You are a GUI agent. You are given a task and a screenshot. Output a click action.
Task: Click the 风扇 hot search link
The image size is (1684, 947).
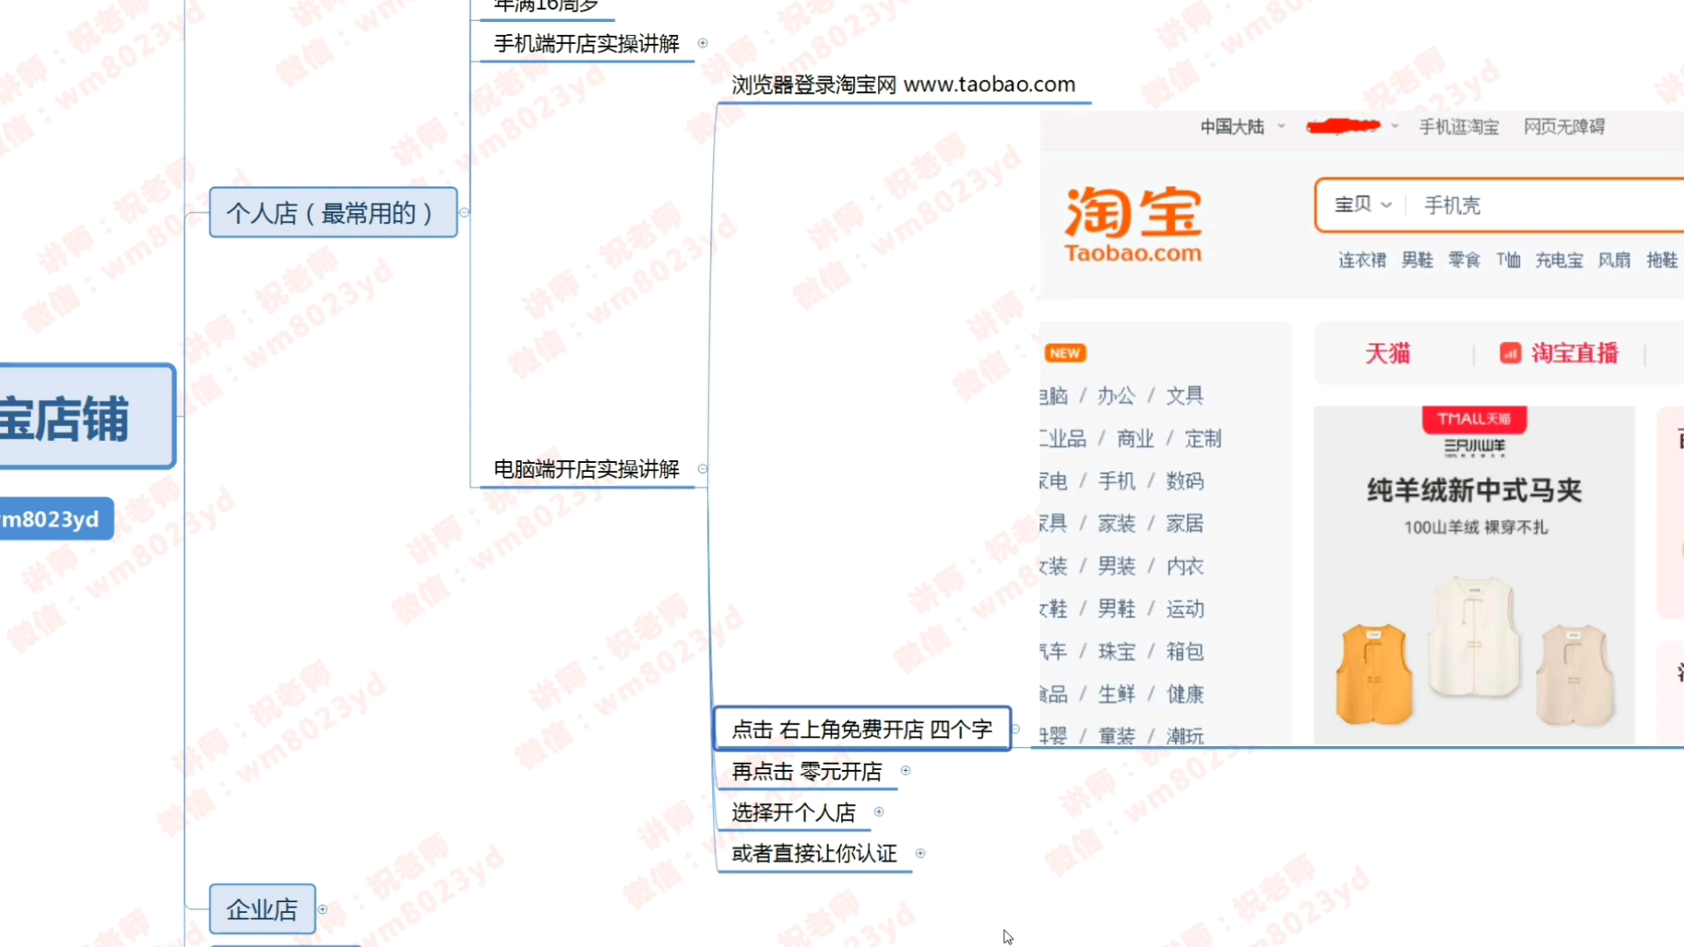(1614, 260)
